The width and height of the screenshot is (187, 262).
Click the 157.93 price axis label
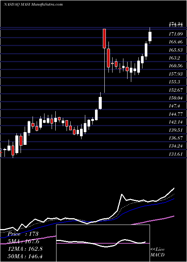176,74
